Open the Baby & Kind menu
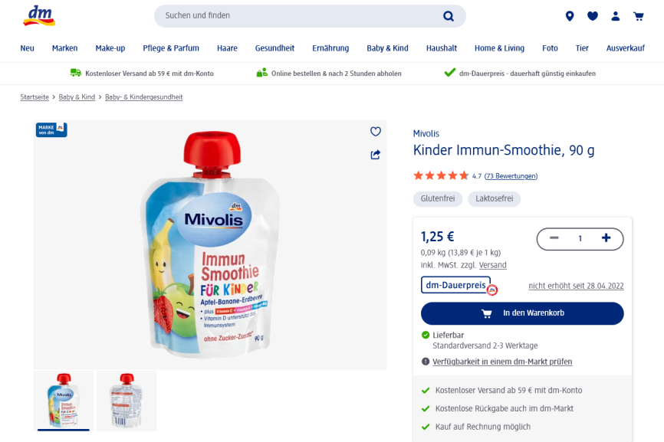Screen dimensions: 664x442 pos(387,48)
